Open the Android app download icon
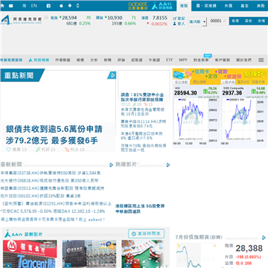Image resolution: width=268 pixels, height=268 pixels. tap(70, 6)
